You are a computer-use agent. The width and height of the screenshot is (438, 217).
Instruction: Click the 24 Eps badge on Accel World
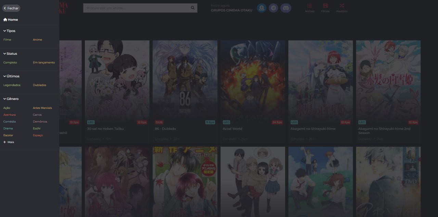click(x=278, y=122)
